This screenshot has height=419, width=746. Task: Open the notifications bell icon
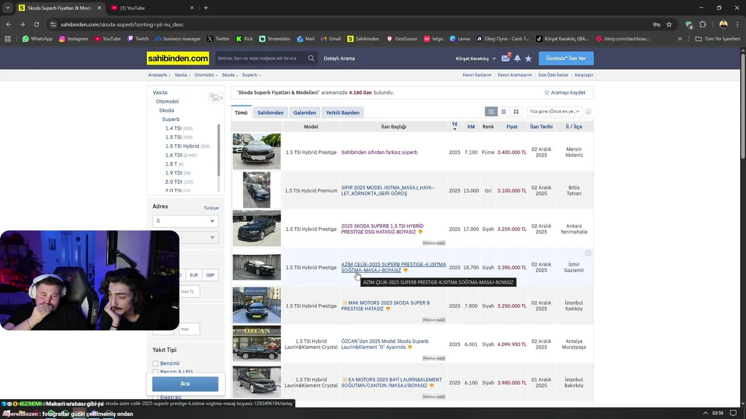coord(517,58)
